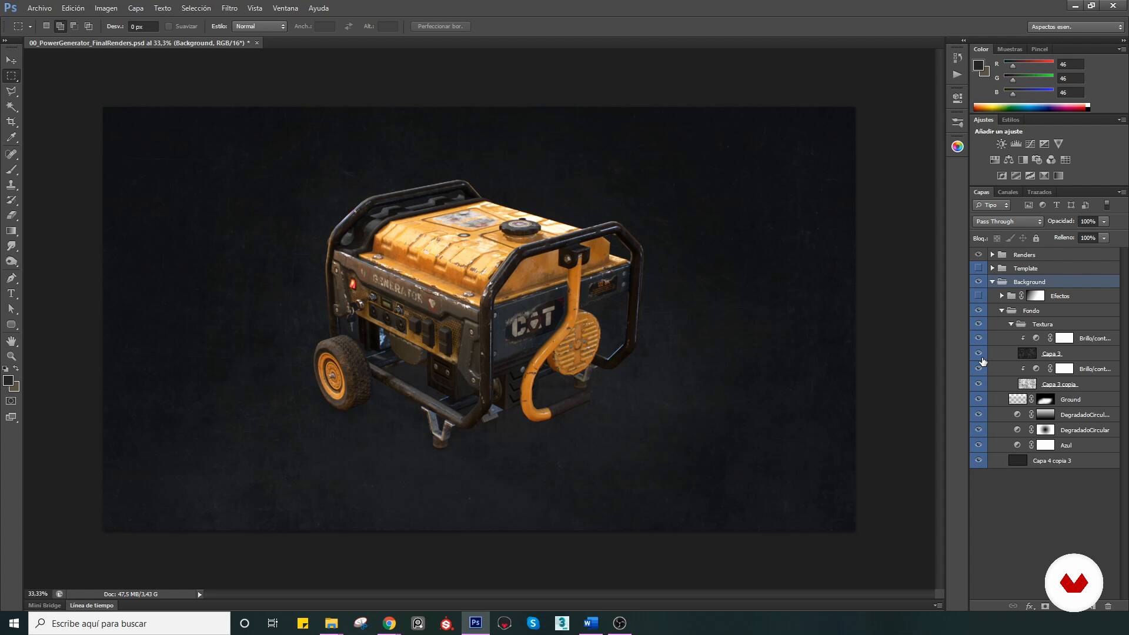Select the History Brush tool
Screen dimensions: 1129x635
coord(11,200)
